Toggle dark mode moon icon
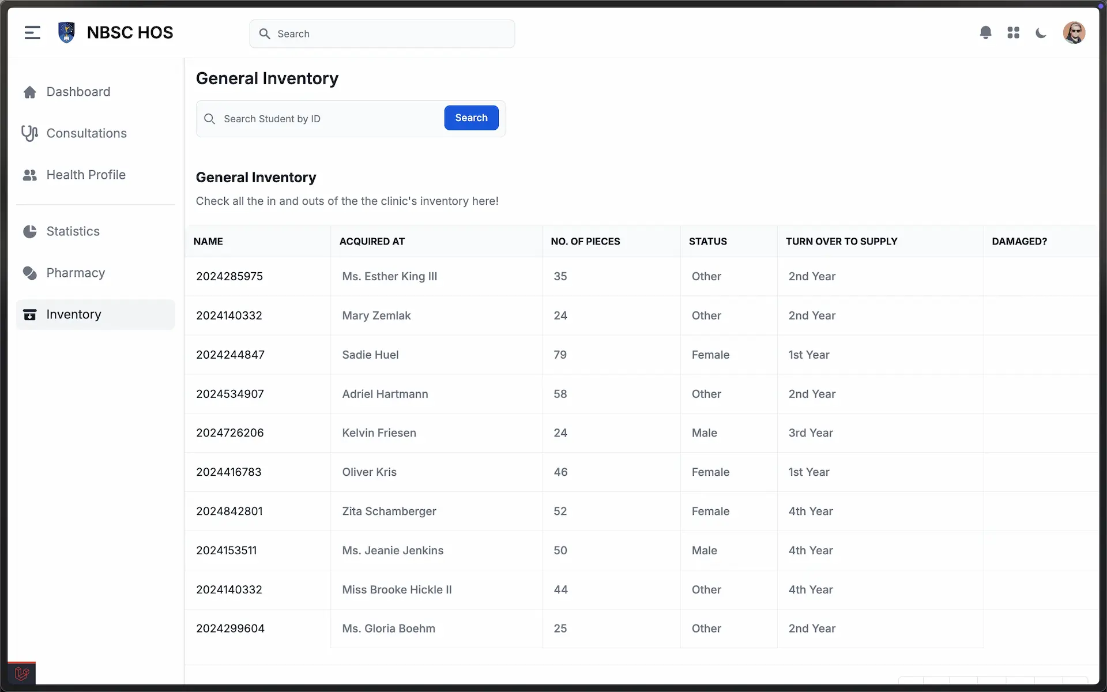Screen dimensions: 1107x692 click(x=1041, y=33)
